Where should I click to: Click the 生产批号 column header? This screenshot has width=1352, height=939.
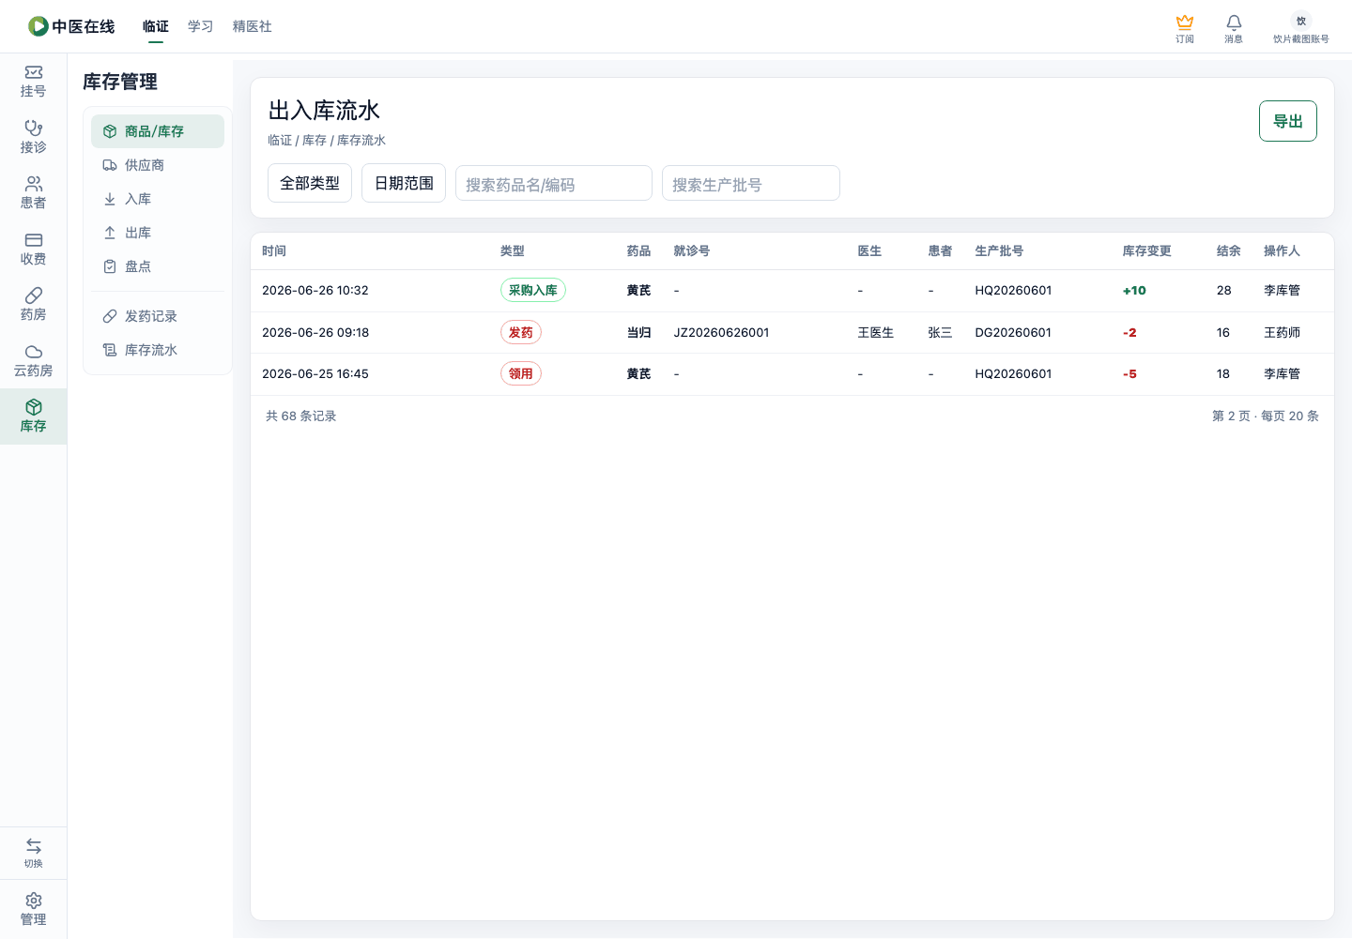[999, 251]
